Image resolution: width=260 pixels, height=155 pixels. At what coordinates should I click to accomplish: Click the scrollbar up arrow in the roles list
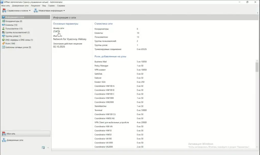[257, 61]
